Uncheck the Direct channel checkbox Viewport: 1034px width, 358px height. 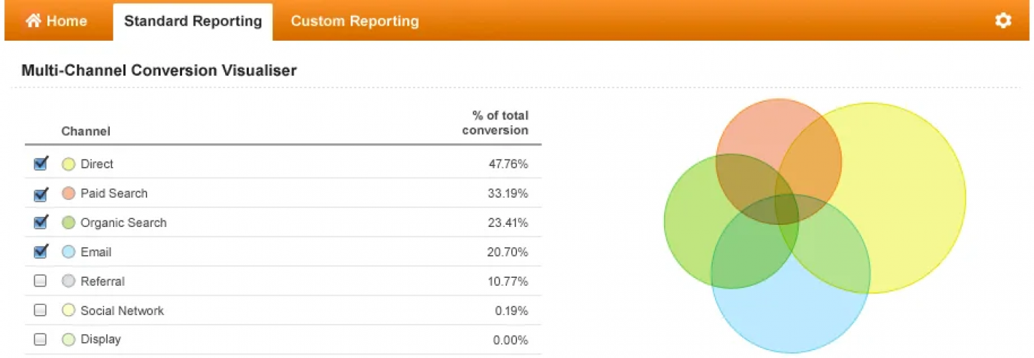tap(41, 164)
